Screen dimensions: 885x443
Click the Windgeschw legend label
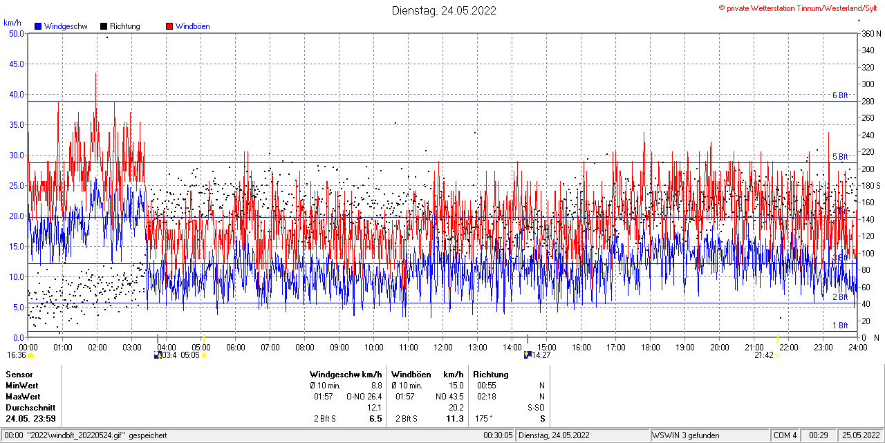(x=66, y=26)
